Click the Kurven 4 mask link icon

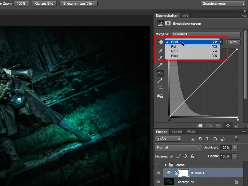tap(176, 173)
